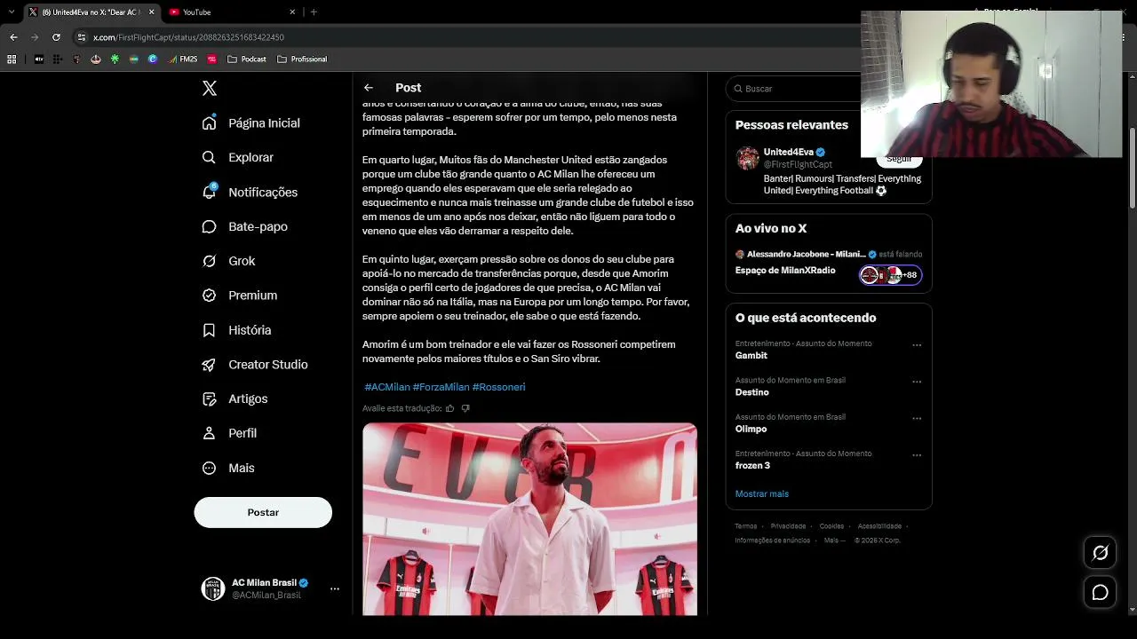Open the Acessibilidade footer link
The height and width of the screenshot is (639, 1137).
point(879,526)
